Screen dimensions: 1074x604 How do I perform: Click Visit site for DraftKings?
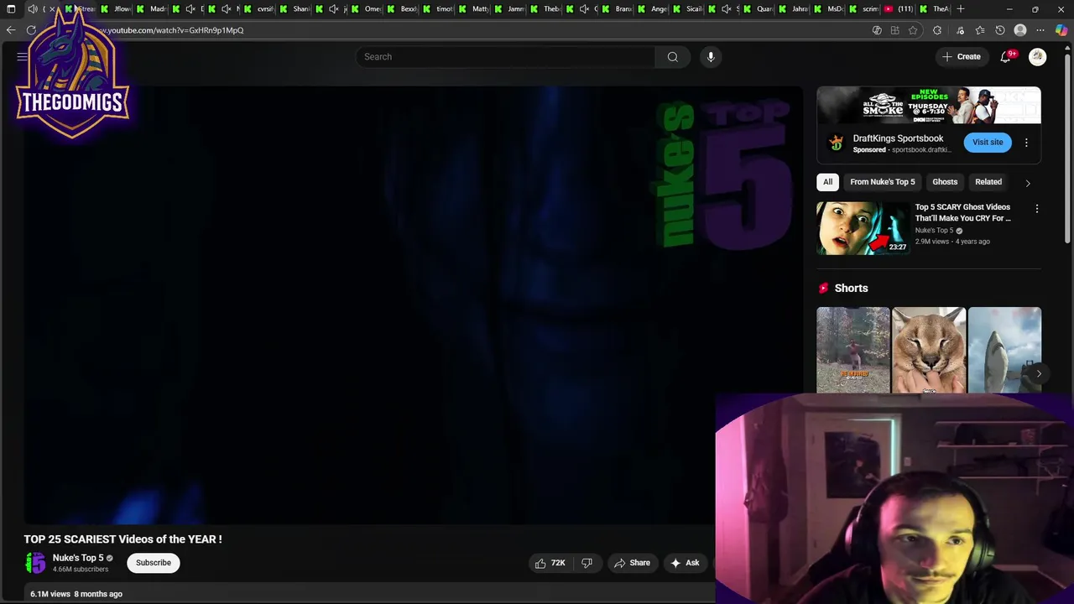pos(988,143)
